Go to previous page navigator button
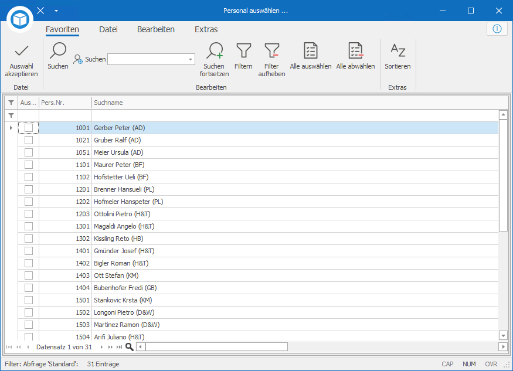The height and width of the screenshot is (371, 513). click(x=19, y=347)
